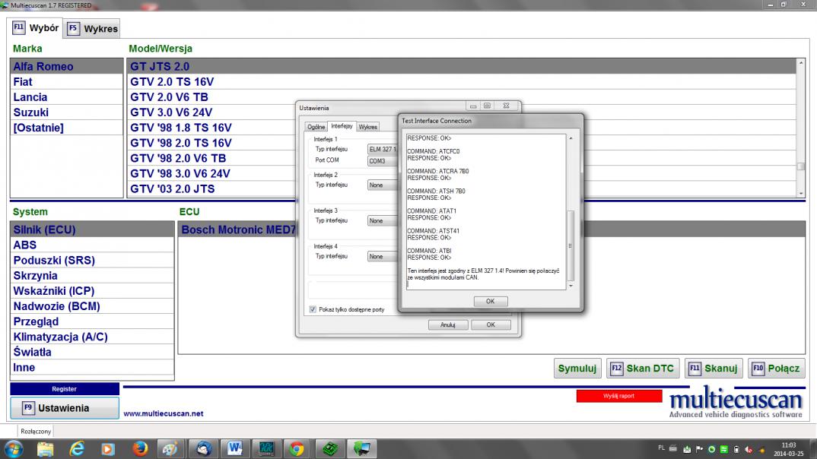The width and height of the screenshot is (817, 459).
Task: Click the Skan DTC button
Action: 643,369
